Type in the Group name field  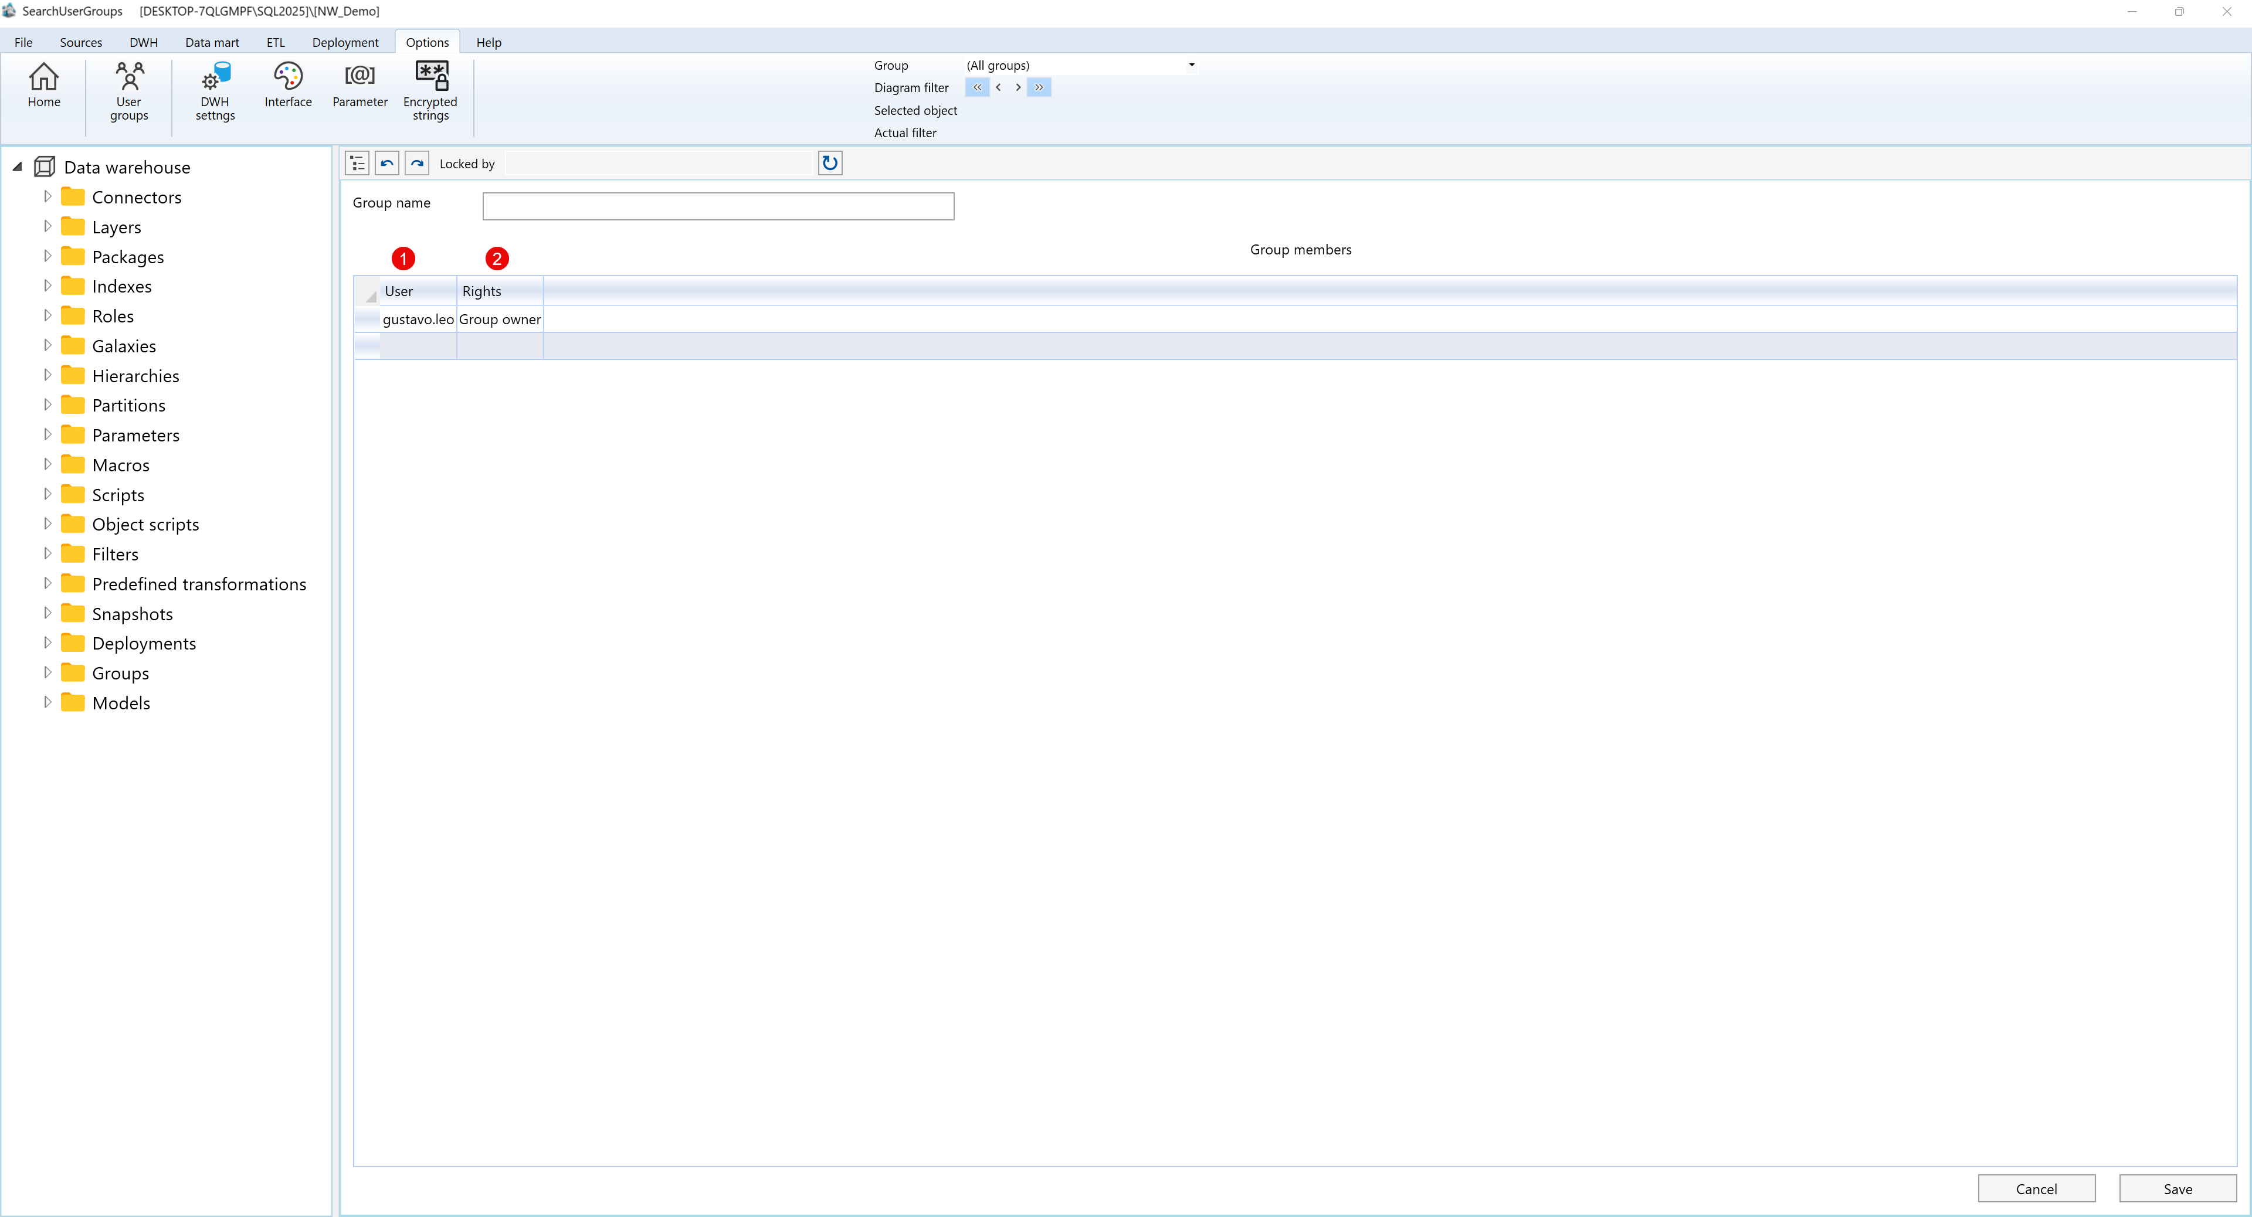(717, 206)
